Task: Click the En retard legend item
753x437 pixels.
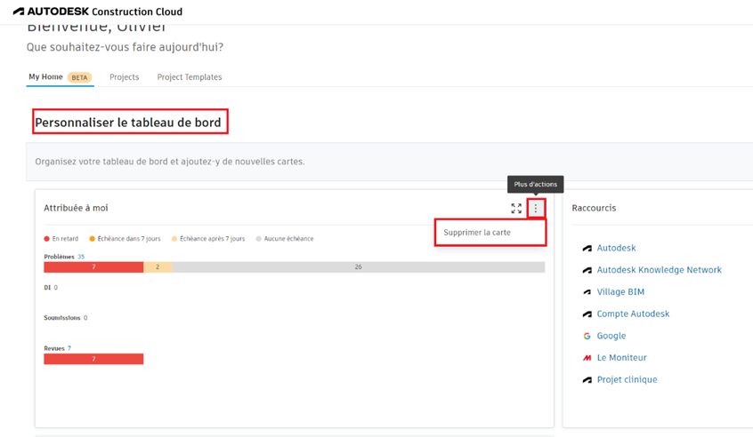Action: pyautogui.click(x=61, y=239)
